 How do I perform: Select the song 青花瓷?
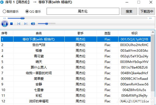pos(39,56)
